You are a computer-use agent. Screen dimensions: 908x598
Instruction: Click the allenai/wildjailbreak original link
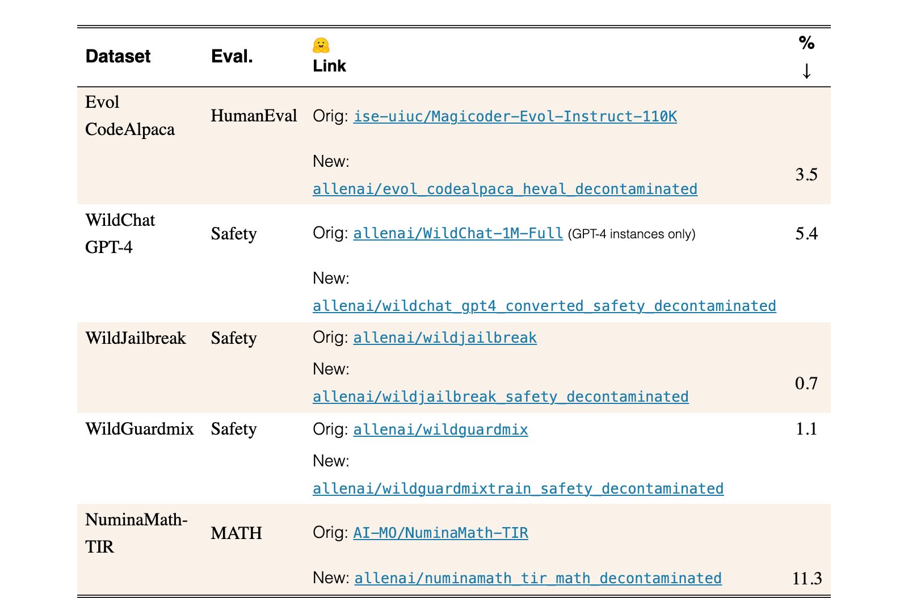coord(445,338)
